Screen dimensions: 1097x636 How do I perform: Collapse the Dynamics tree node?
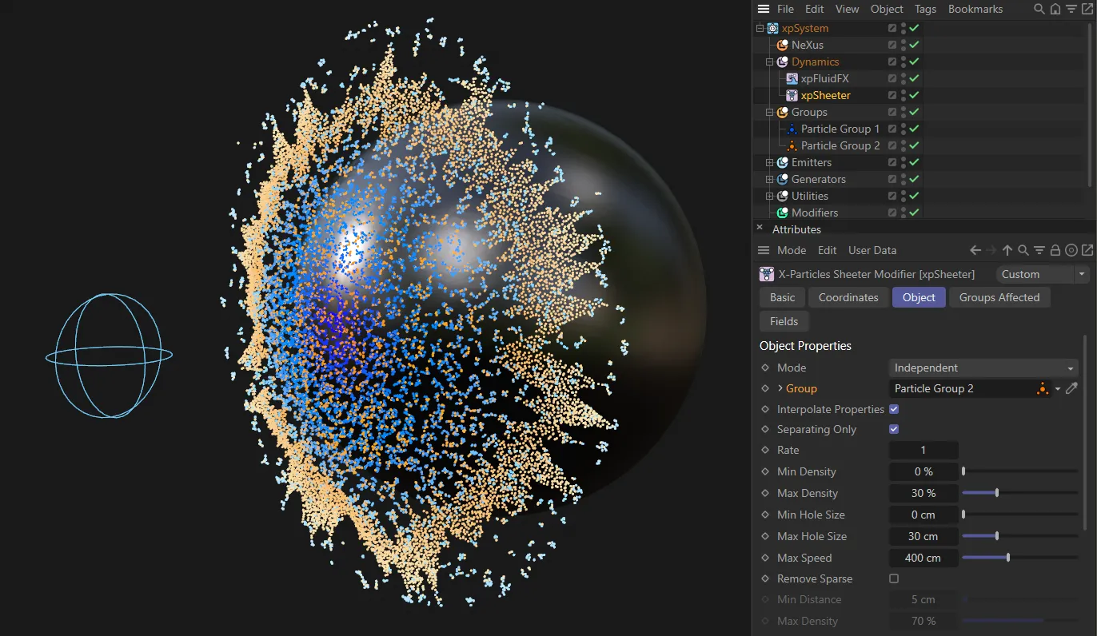pyautogui.click(x=770, y=62)
